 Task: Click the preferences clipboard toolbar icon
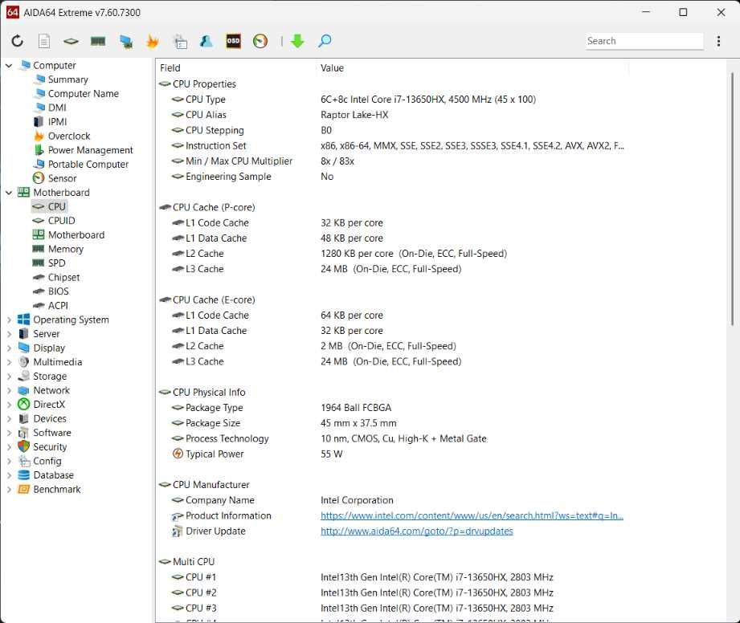point(180,42)
